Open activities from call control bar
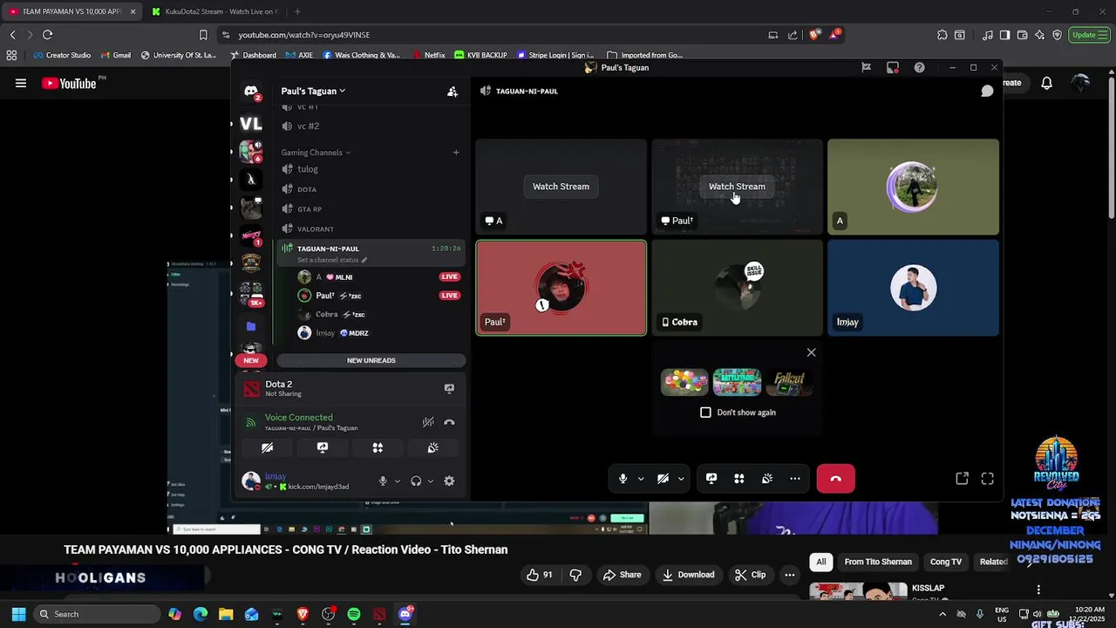This screenshot has width=1116, height=628. (739, 478)
